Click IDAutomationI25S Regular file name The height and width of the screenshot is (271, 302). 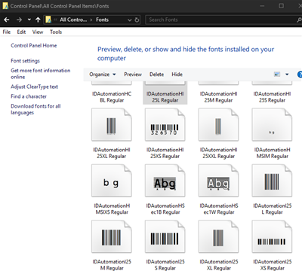pos(165,265)
